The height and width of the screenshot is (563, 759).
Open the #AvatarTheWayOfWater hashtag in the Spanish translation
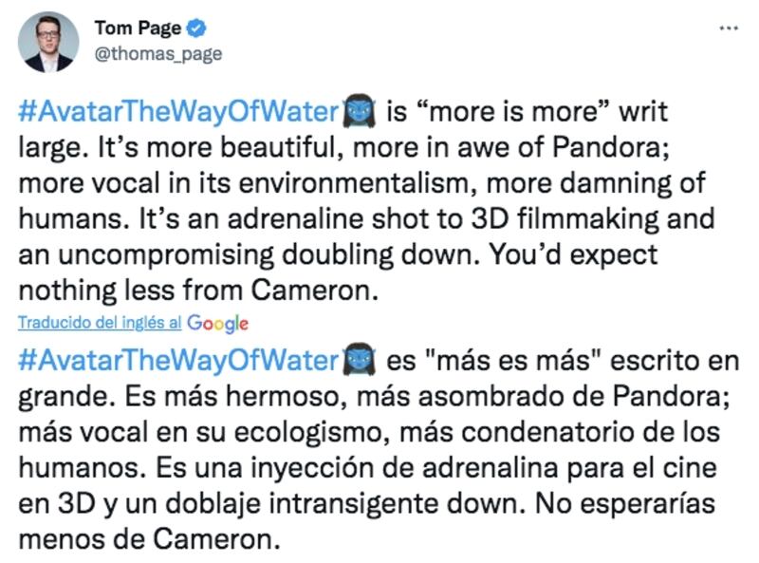178,360
